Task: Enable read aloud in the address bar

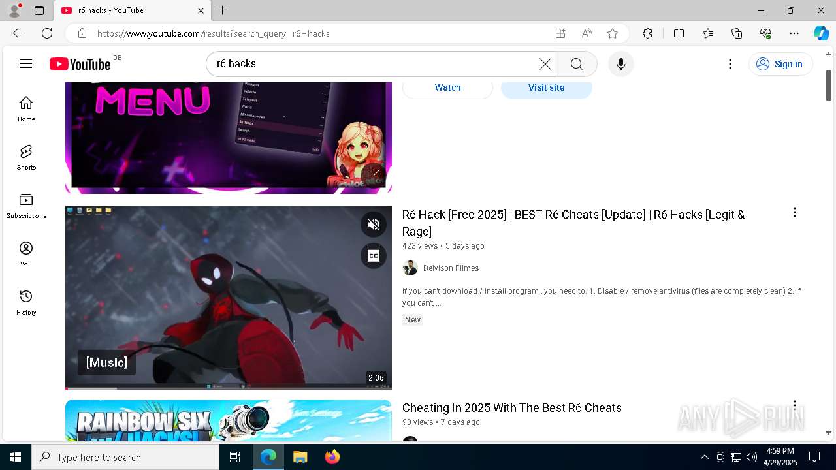Action: point(586,33)
